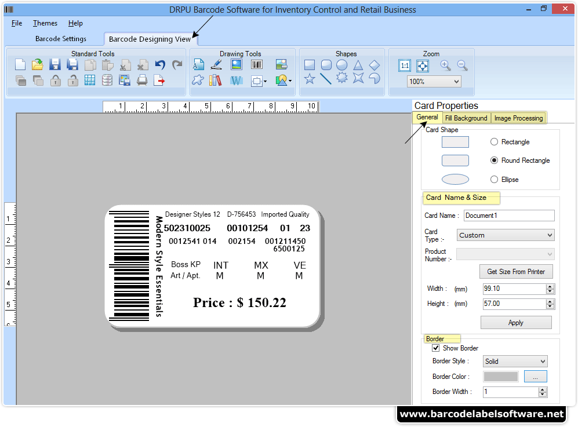Click the Width value field
The image size is (578, 427).
click(x=515, y=289)
